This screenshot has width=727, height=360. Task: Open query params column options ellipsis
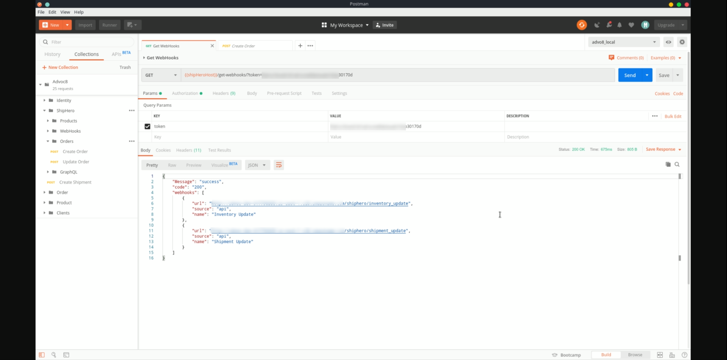[655, 116]
